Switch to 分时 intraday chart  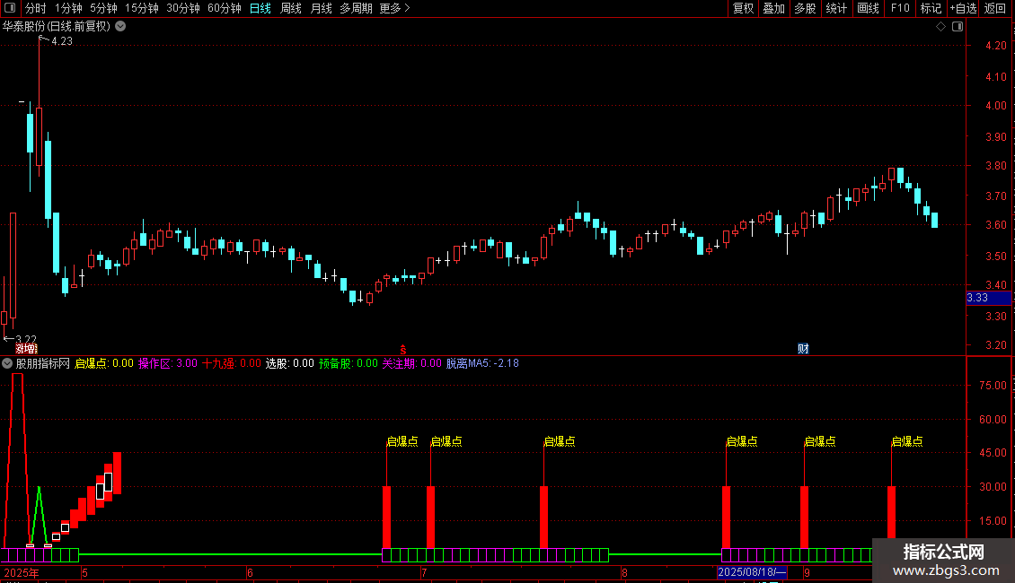click(36, 8)
